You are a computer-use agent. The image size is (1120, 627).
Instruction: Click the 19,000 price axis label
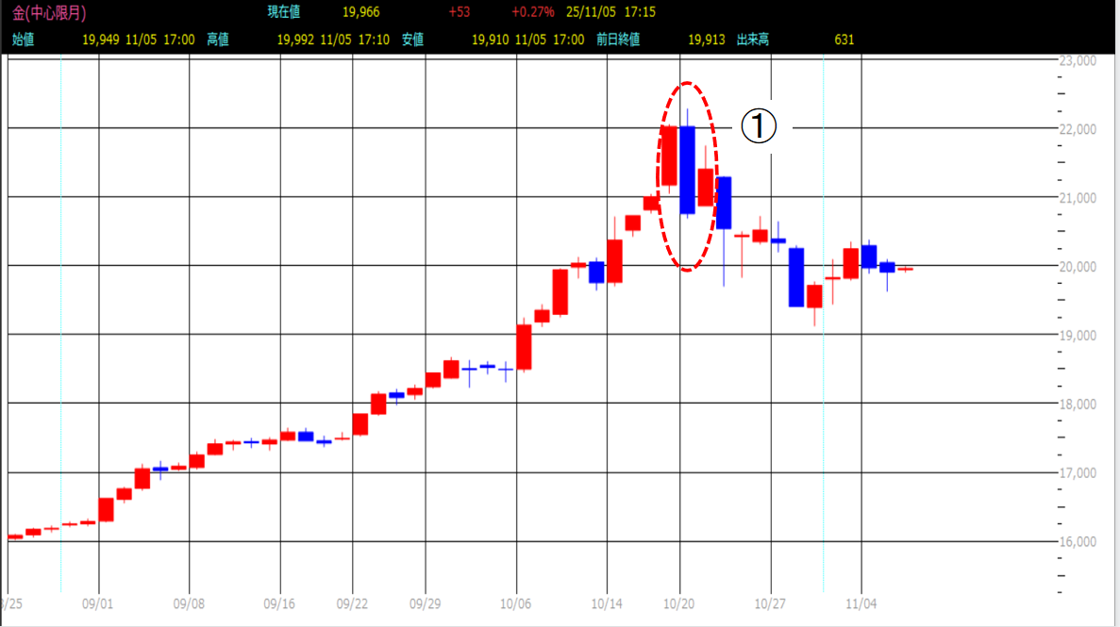(1077, 336)
